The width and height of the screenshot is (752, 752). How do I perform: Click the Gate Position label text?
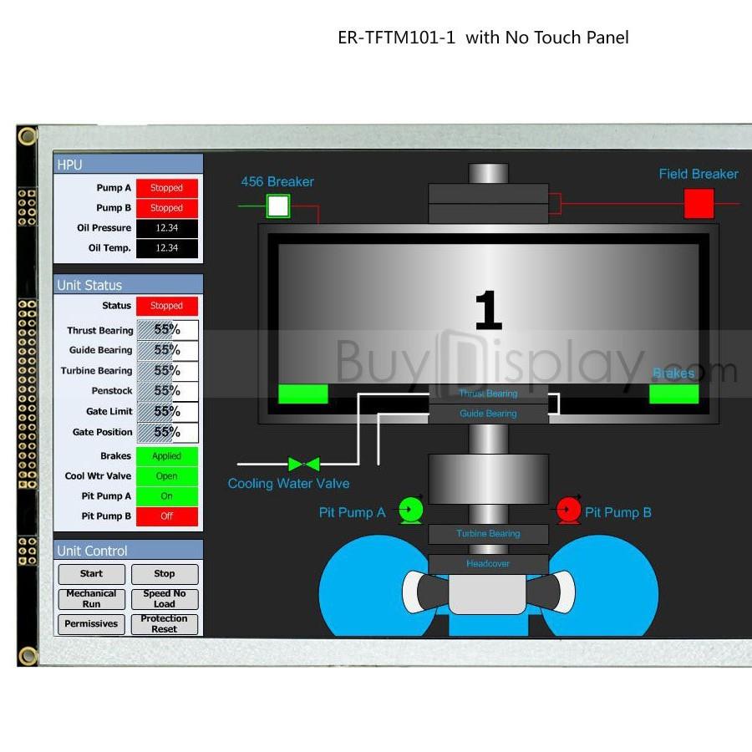pyautogui.click(x=102, y=432)
